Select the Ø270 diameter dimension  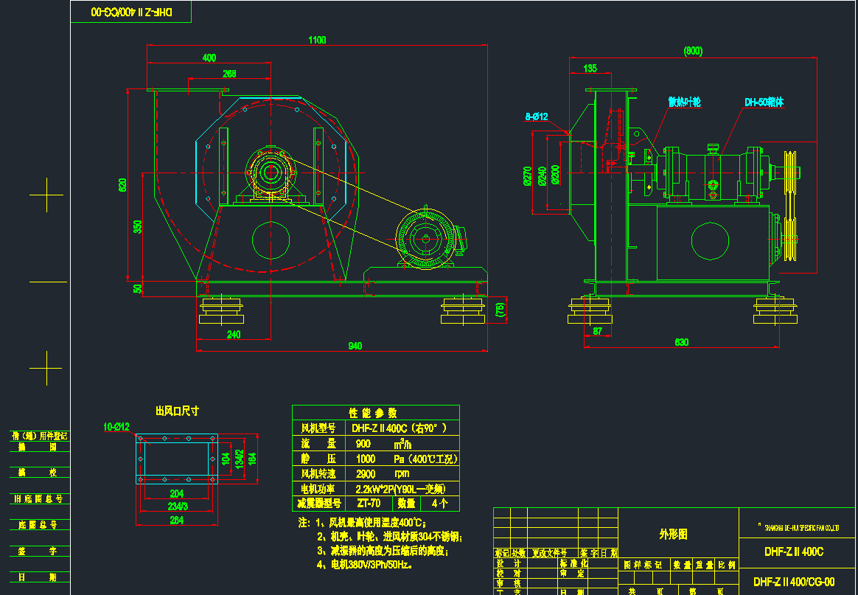click(x=529, y=175)
